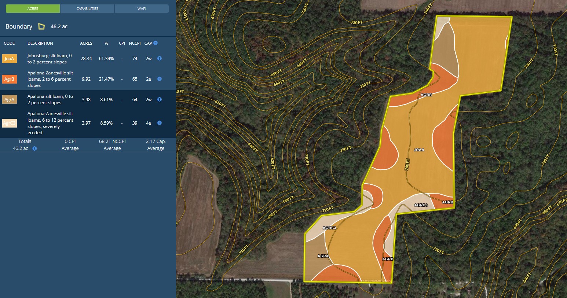Select the Acres tab
The image size is (567, 298).
(33, 8)
